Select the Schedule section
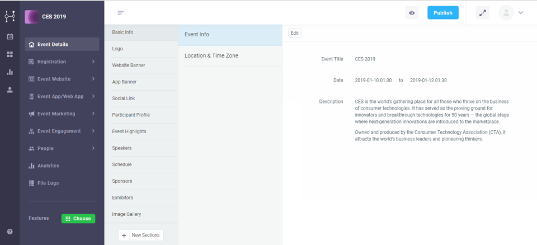This screenshot has height=245, width=537. click(141, 165)
